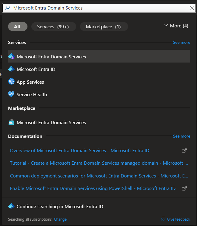Image resolution: width=197 pixels, height=226 pixels.
Task: Click the Marketplace shopping bag icon
Action: pos(11,122)
